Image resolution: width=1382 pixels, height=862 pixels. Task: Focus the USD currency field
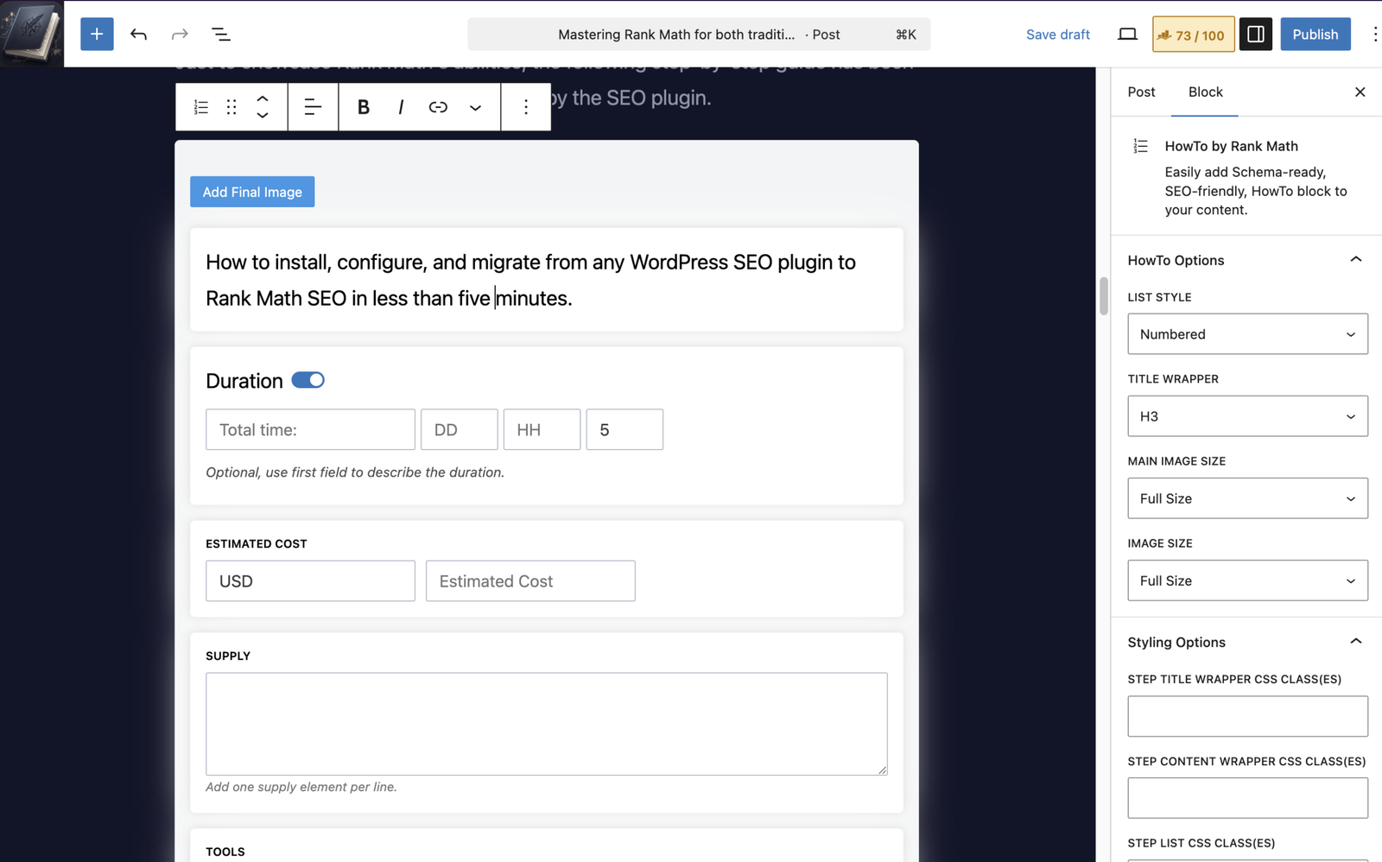tap(310, 581)
